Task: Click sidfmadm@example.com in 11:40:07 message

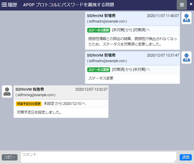Action: click(107, 21)
